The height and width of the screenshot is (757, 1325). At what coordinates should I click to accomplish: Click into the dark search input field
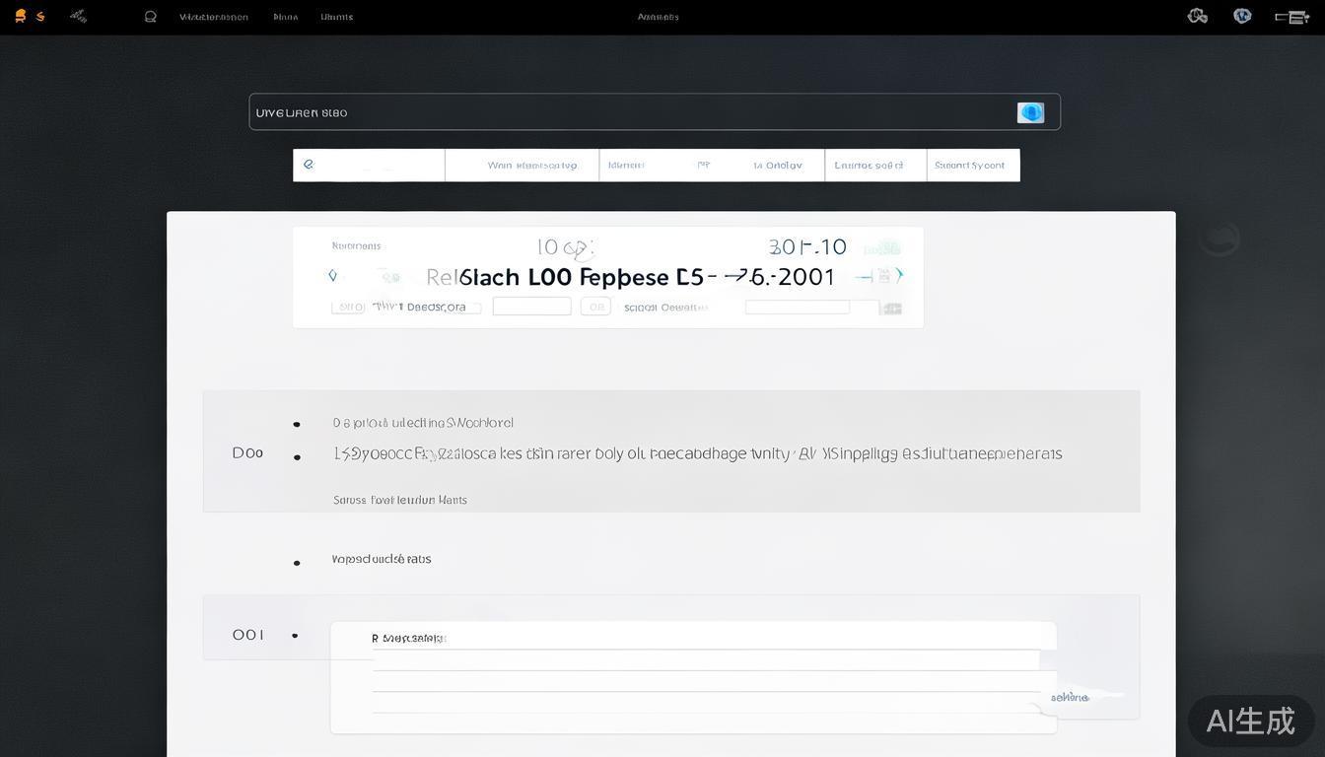[631, 112]
